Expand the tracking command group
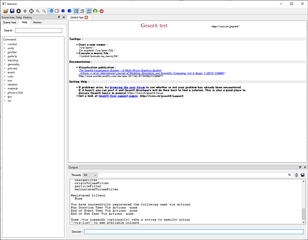 click(5, 61)
